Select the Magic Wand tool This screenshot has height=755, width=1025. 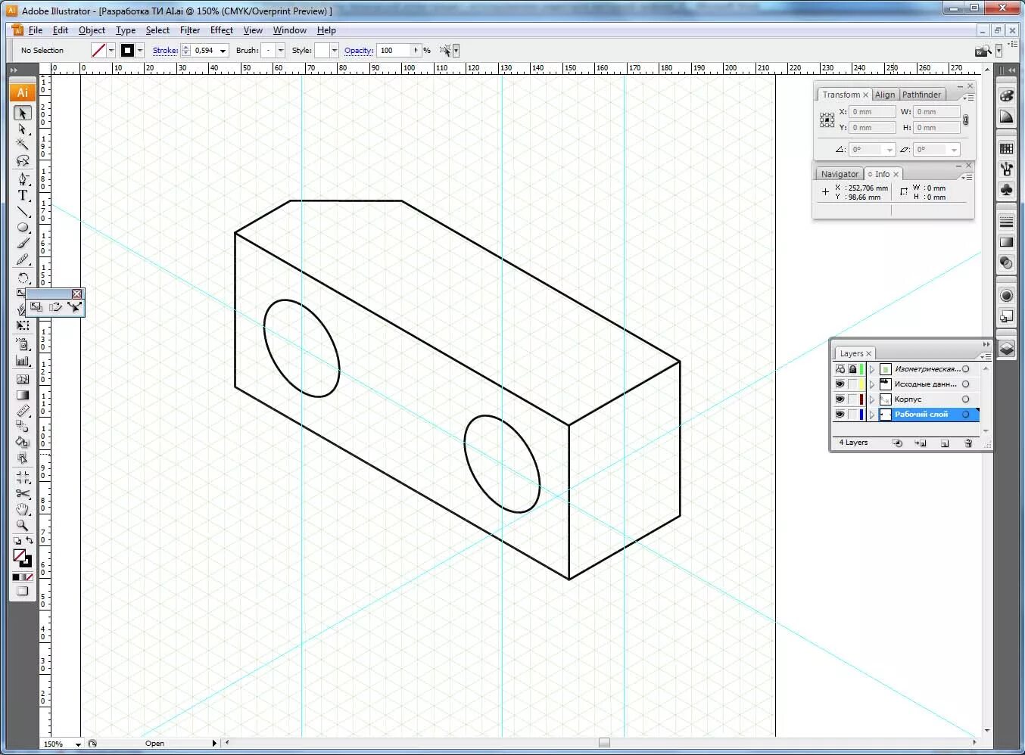(x=22, y=144)
